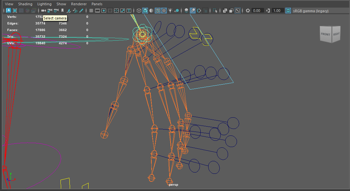The height and width of the screenshot is (191, 350).
Task: Expand the Panels menu
Action: click(x=97, y=4)
